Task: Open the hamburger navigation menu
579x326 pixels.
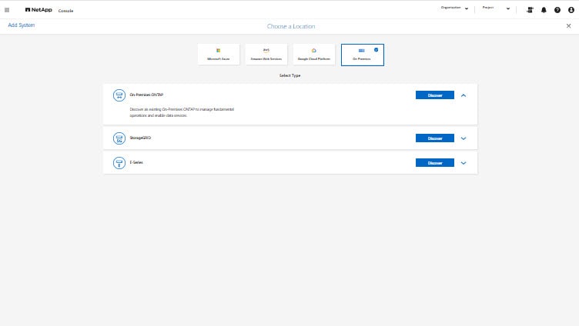Action: click(x=8, y=10)
